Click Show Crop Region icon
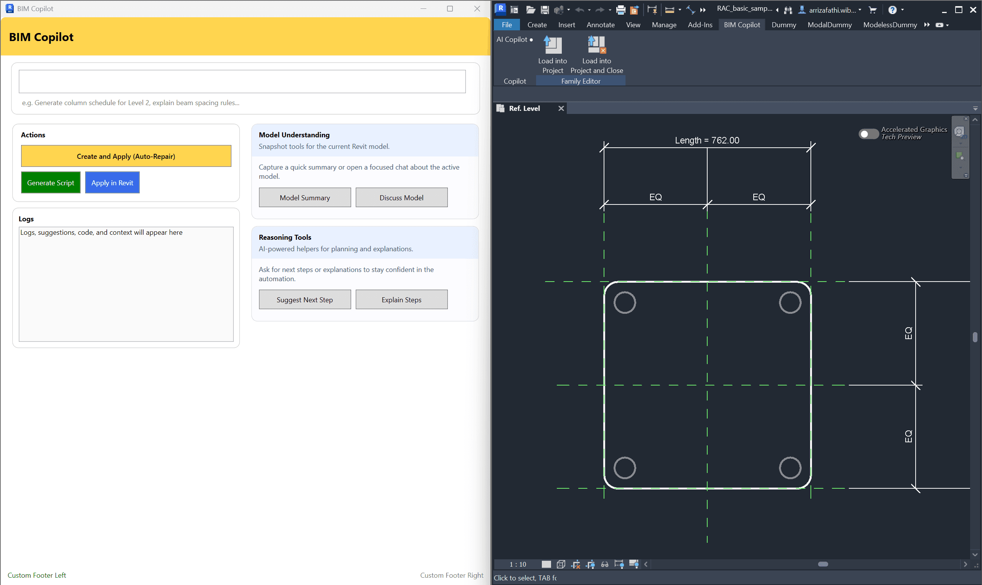The image size is (982, 585). click(x=590, y=564)
